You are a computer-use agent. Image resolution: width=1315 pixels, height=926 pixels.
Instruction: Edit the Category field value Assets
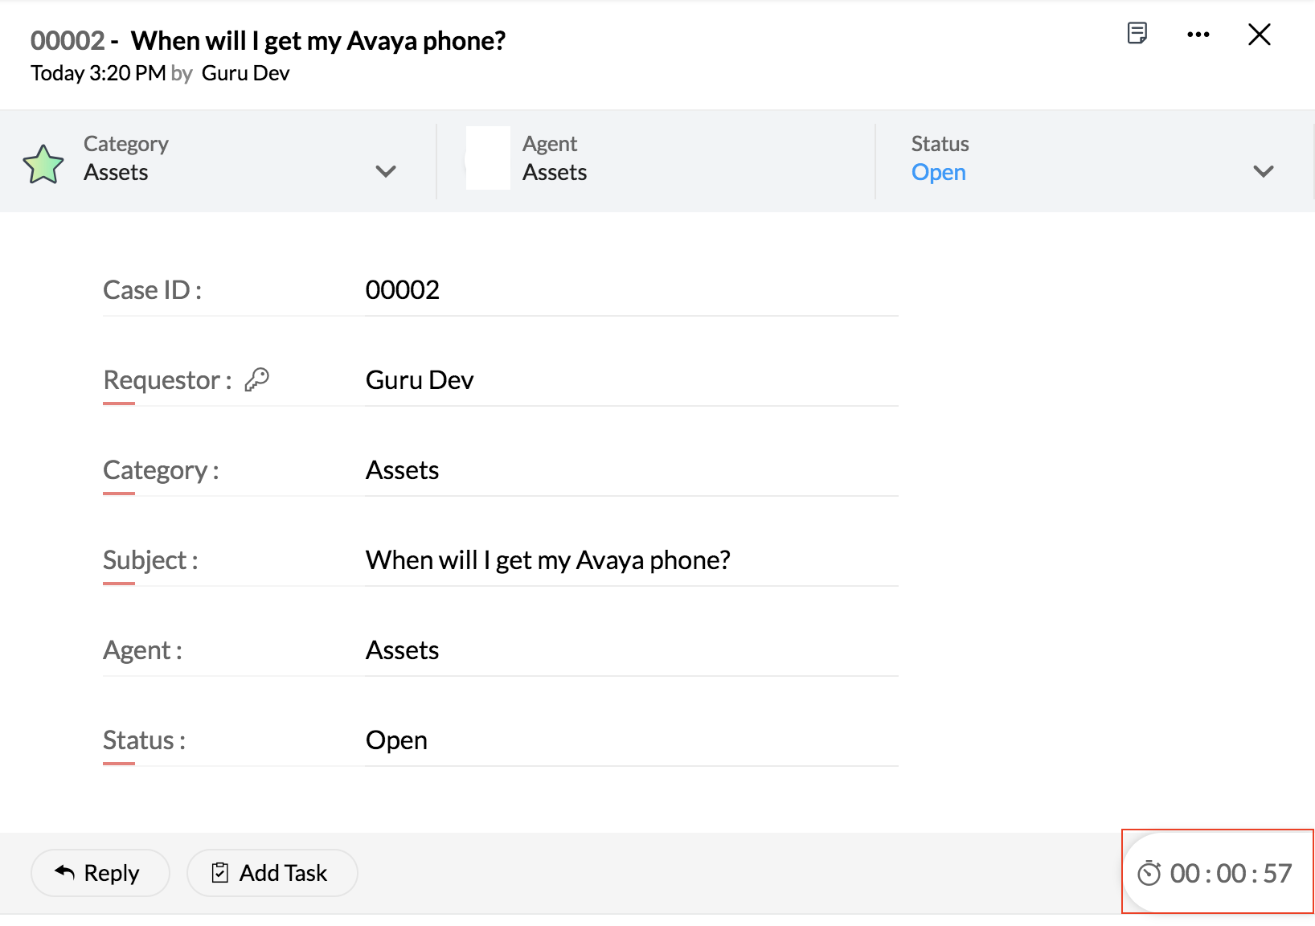pos(632,470)
